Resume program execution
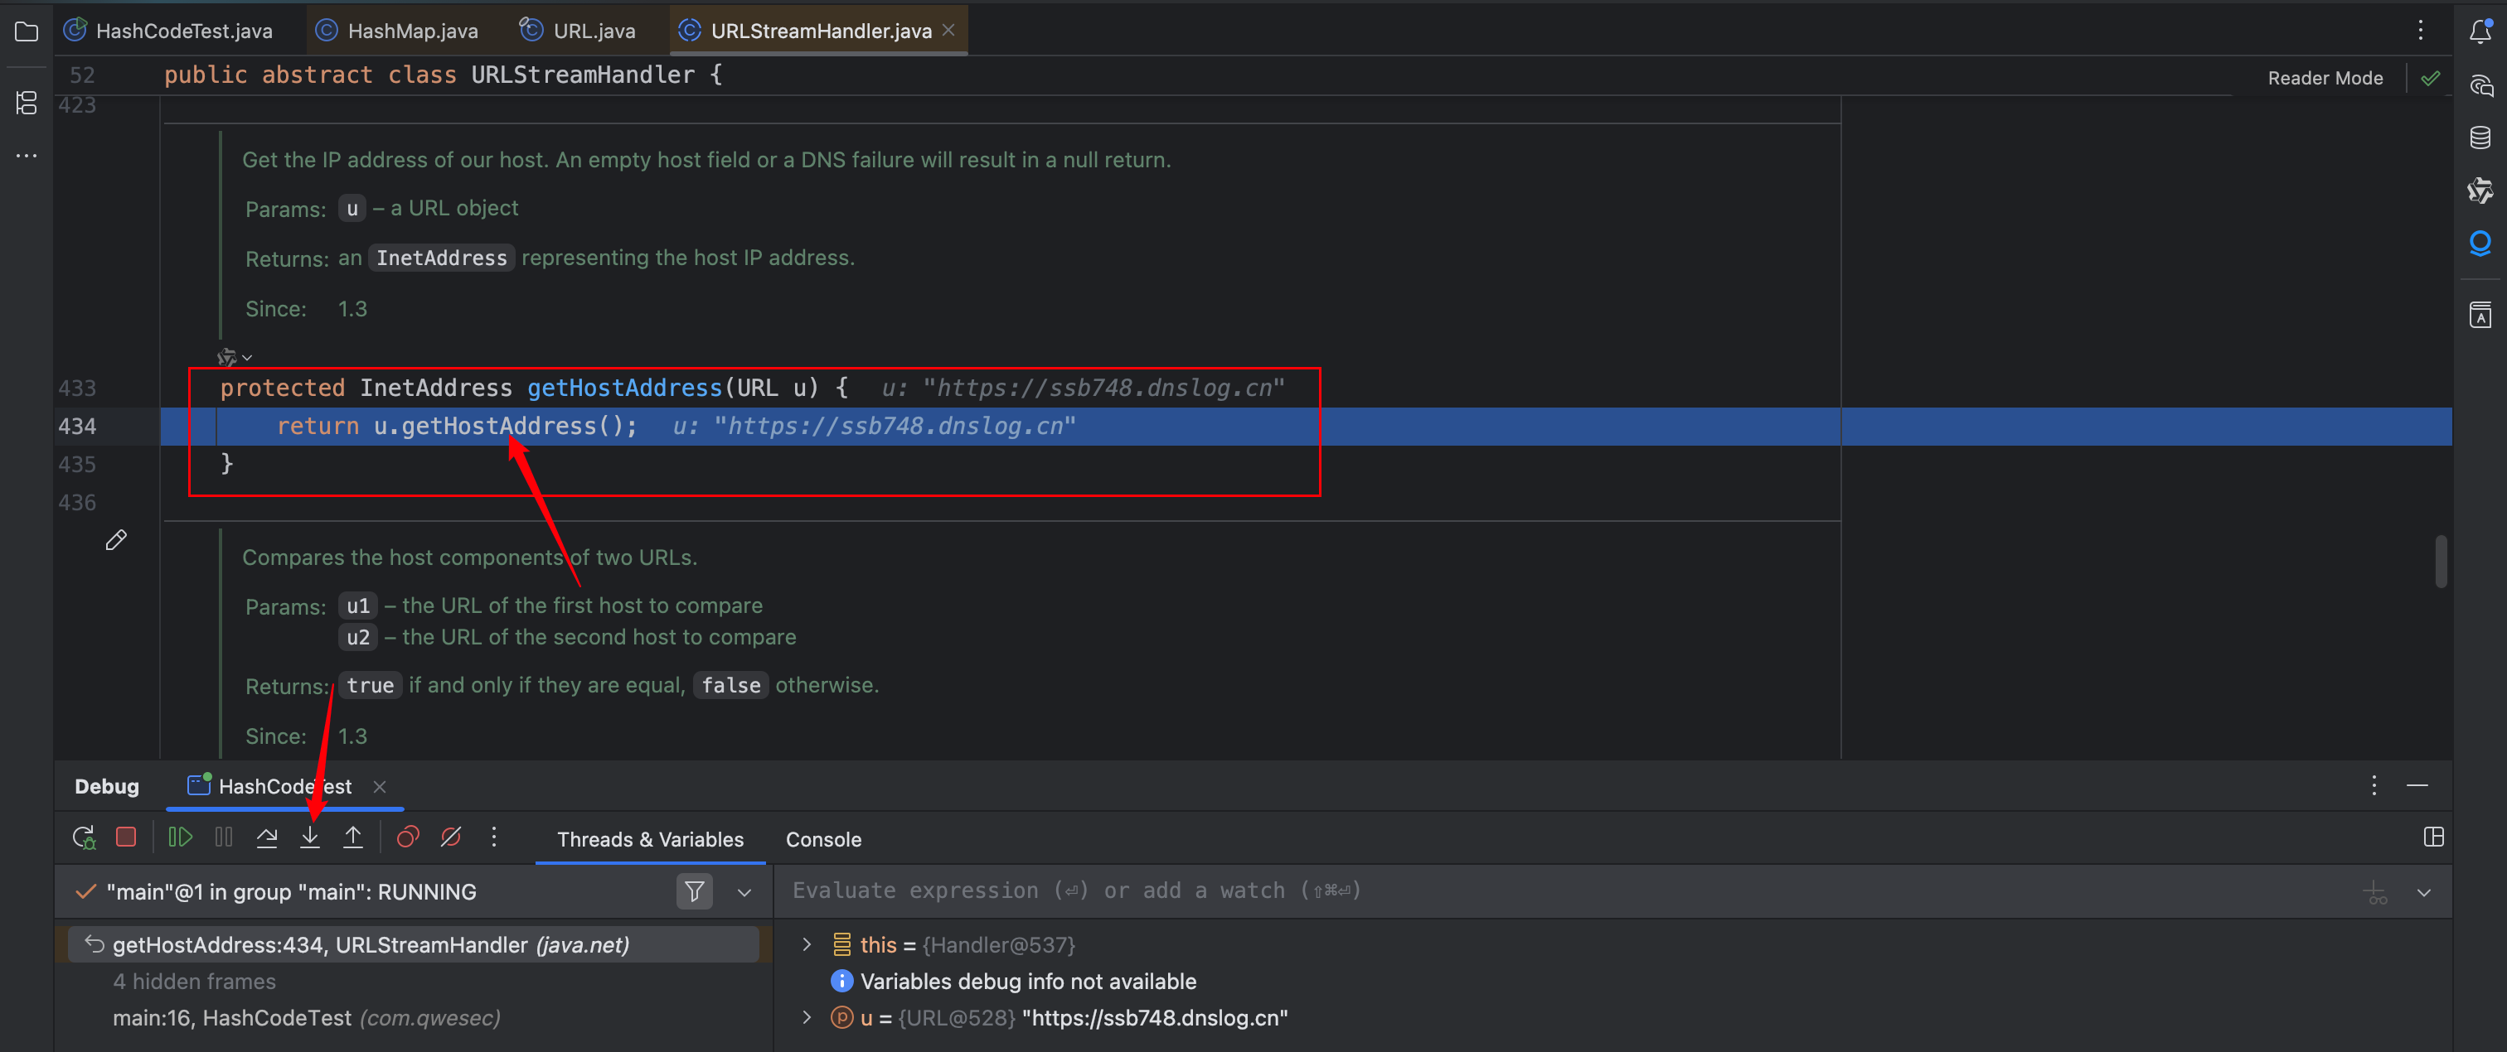 [x=180, y=837]
